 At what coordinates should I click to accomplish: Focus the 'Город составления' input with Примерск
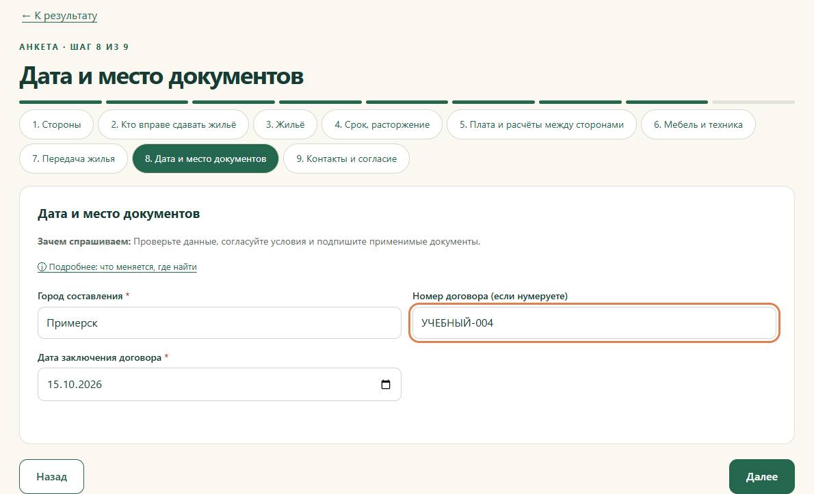click(220, 323)
